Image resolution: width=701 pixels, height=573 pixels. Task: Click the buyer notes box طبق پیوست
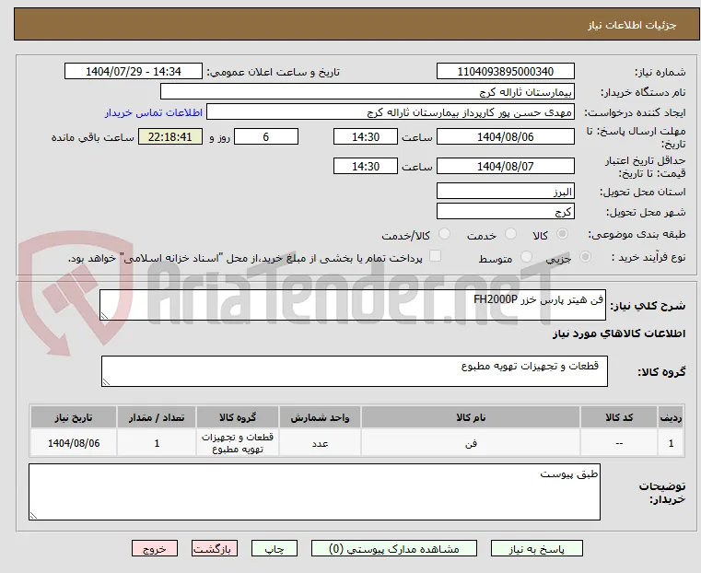[x=314, y=492]
